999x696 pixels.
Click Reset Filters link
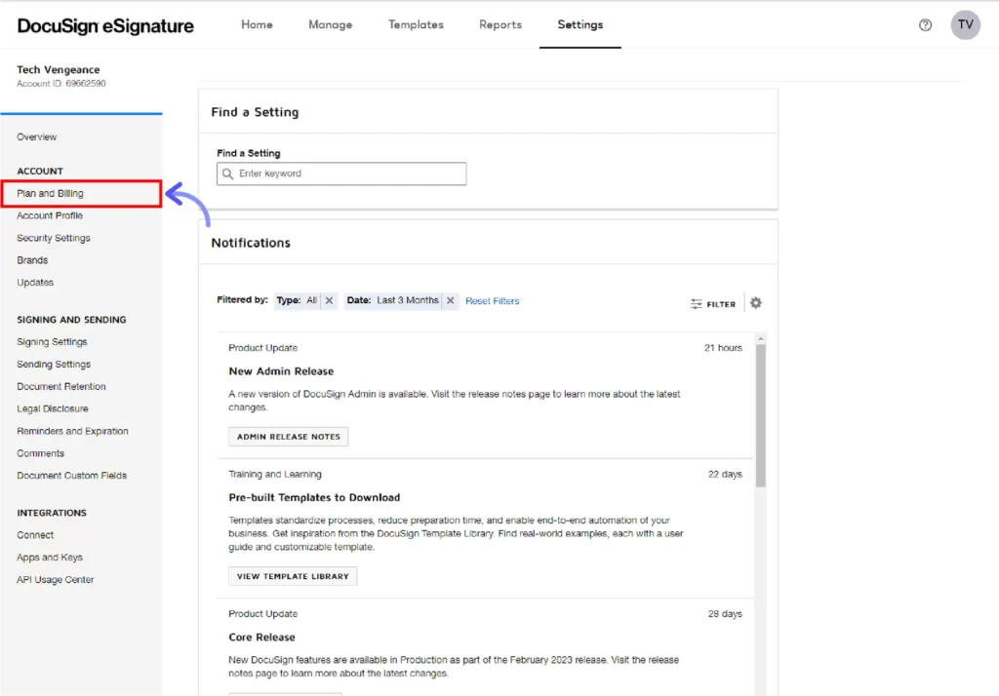[x=492, y=301]
